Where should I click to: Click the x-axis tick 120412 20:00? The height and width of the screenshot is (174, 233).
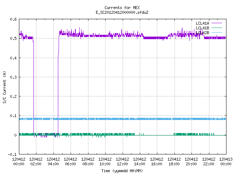coord(191,162)
